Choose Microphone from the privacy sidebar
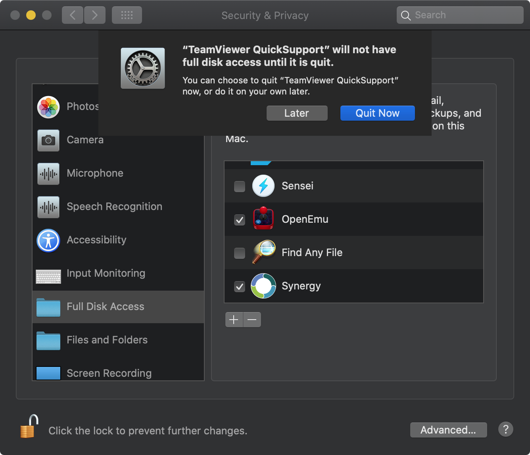Image resolution: width=530 pixels, height=455 pixels. pos(118,174)
